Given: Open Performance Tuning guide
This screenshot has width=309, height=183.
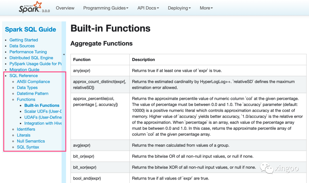Looking at the screenshot, I should 28,52.
